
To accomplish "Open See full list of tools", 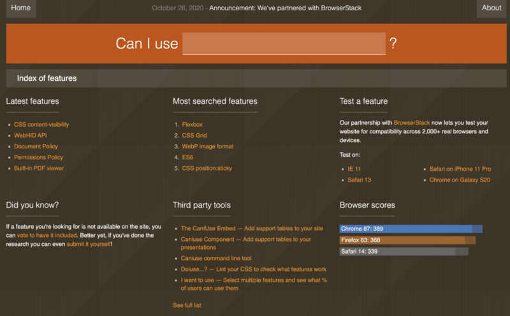I will pos(187,305).
